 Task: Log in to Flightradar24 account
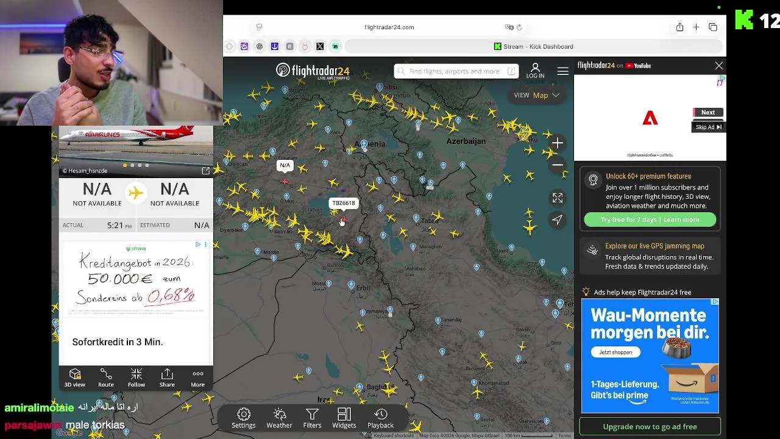[535, 71]
